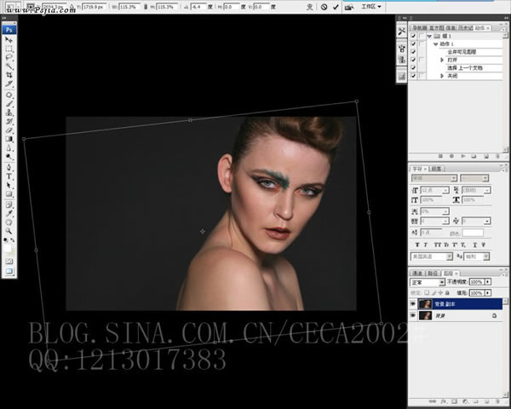Click the stop button in Actions panel
Image resolution: width=511 pixels, height=409 pixels.
click(440, 157)
